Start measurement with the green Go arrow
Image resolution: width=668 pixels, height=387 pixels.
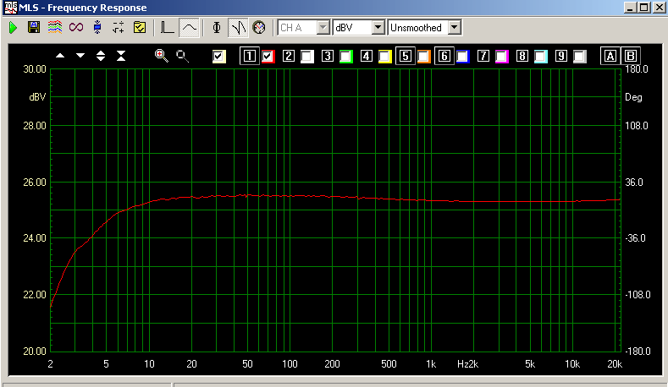[13, 28]
